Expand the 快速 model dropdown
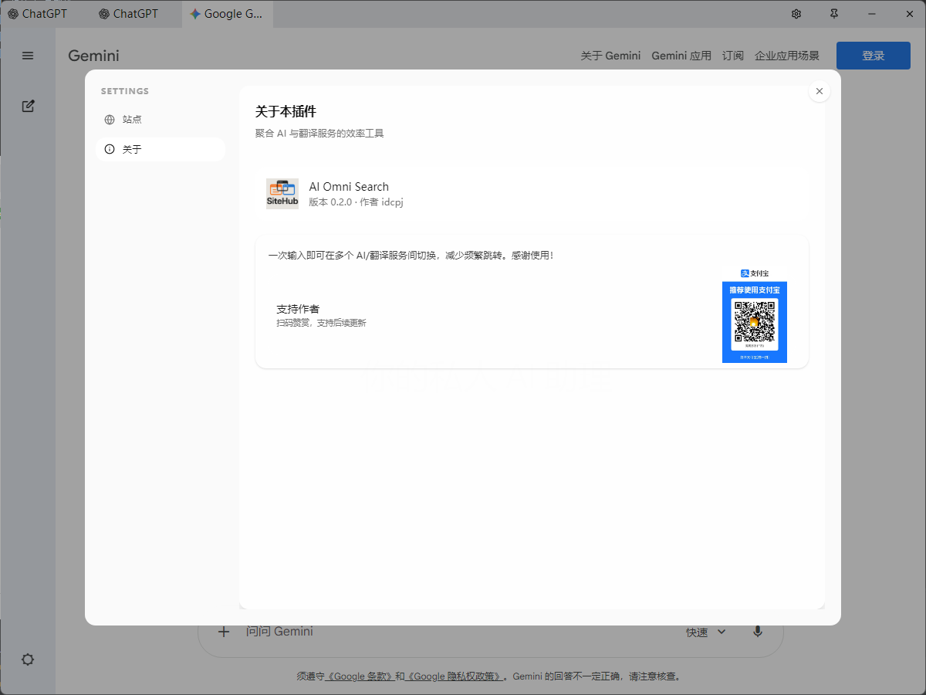Viewport: 926px width, 695px height. (x=706, y=632)
